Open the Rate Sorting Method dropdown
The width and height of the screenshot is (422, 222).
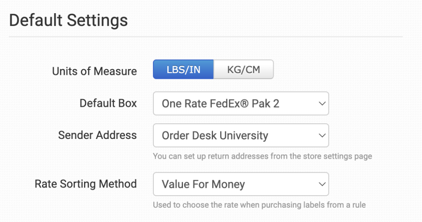(x=241, y=184)
